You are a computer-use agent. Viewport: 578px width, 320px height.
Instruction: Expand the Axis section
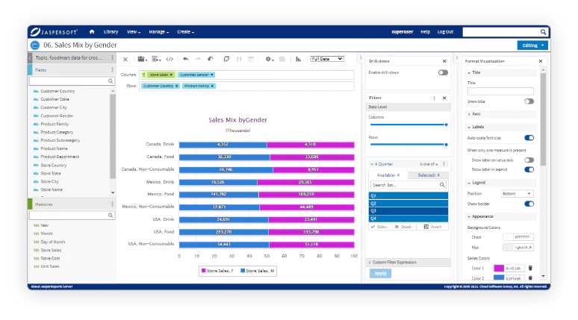(x=469, y=114)
